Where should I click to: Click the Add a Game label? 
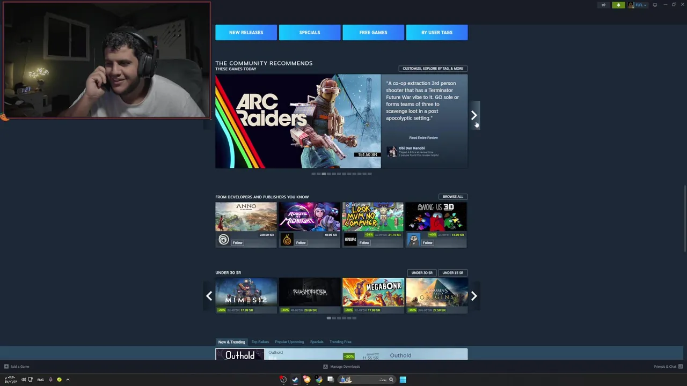click(20, 367)
